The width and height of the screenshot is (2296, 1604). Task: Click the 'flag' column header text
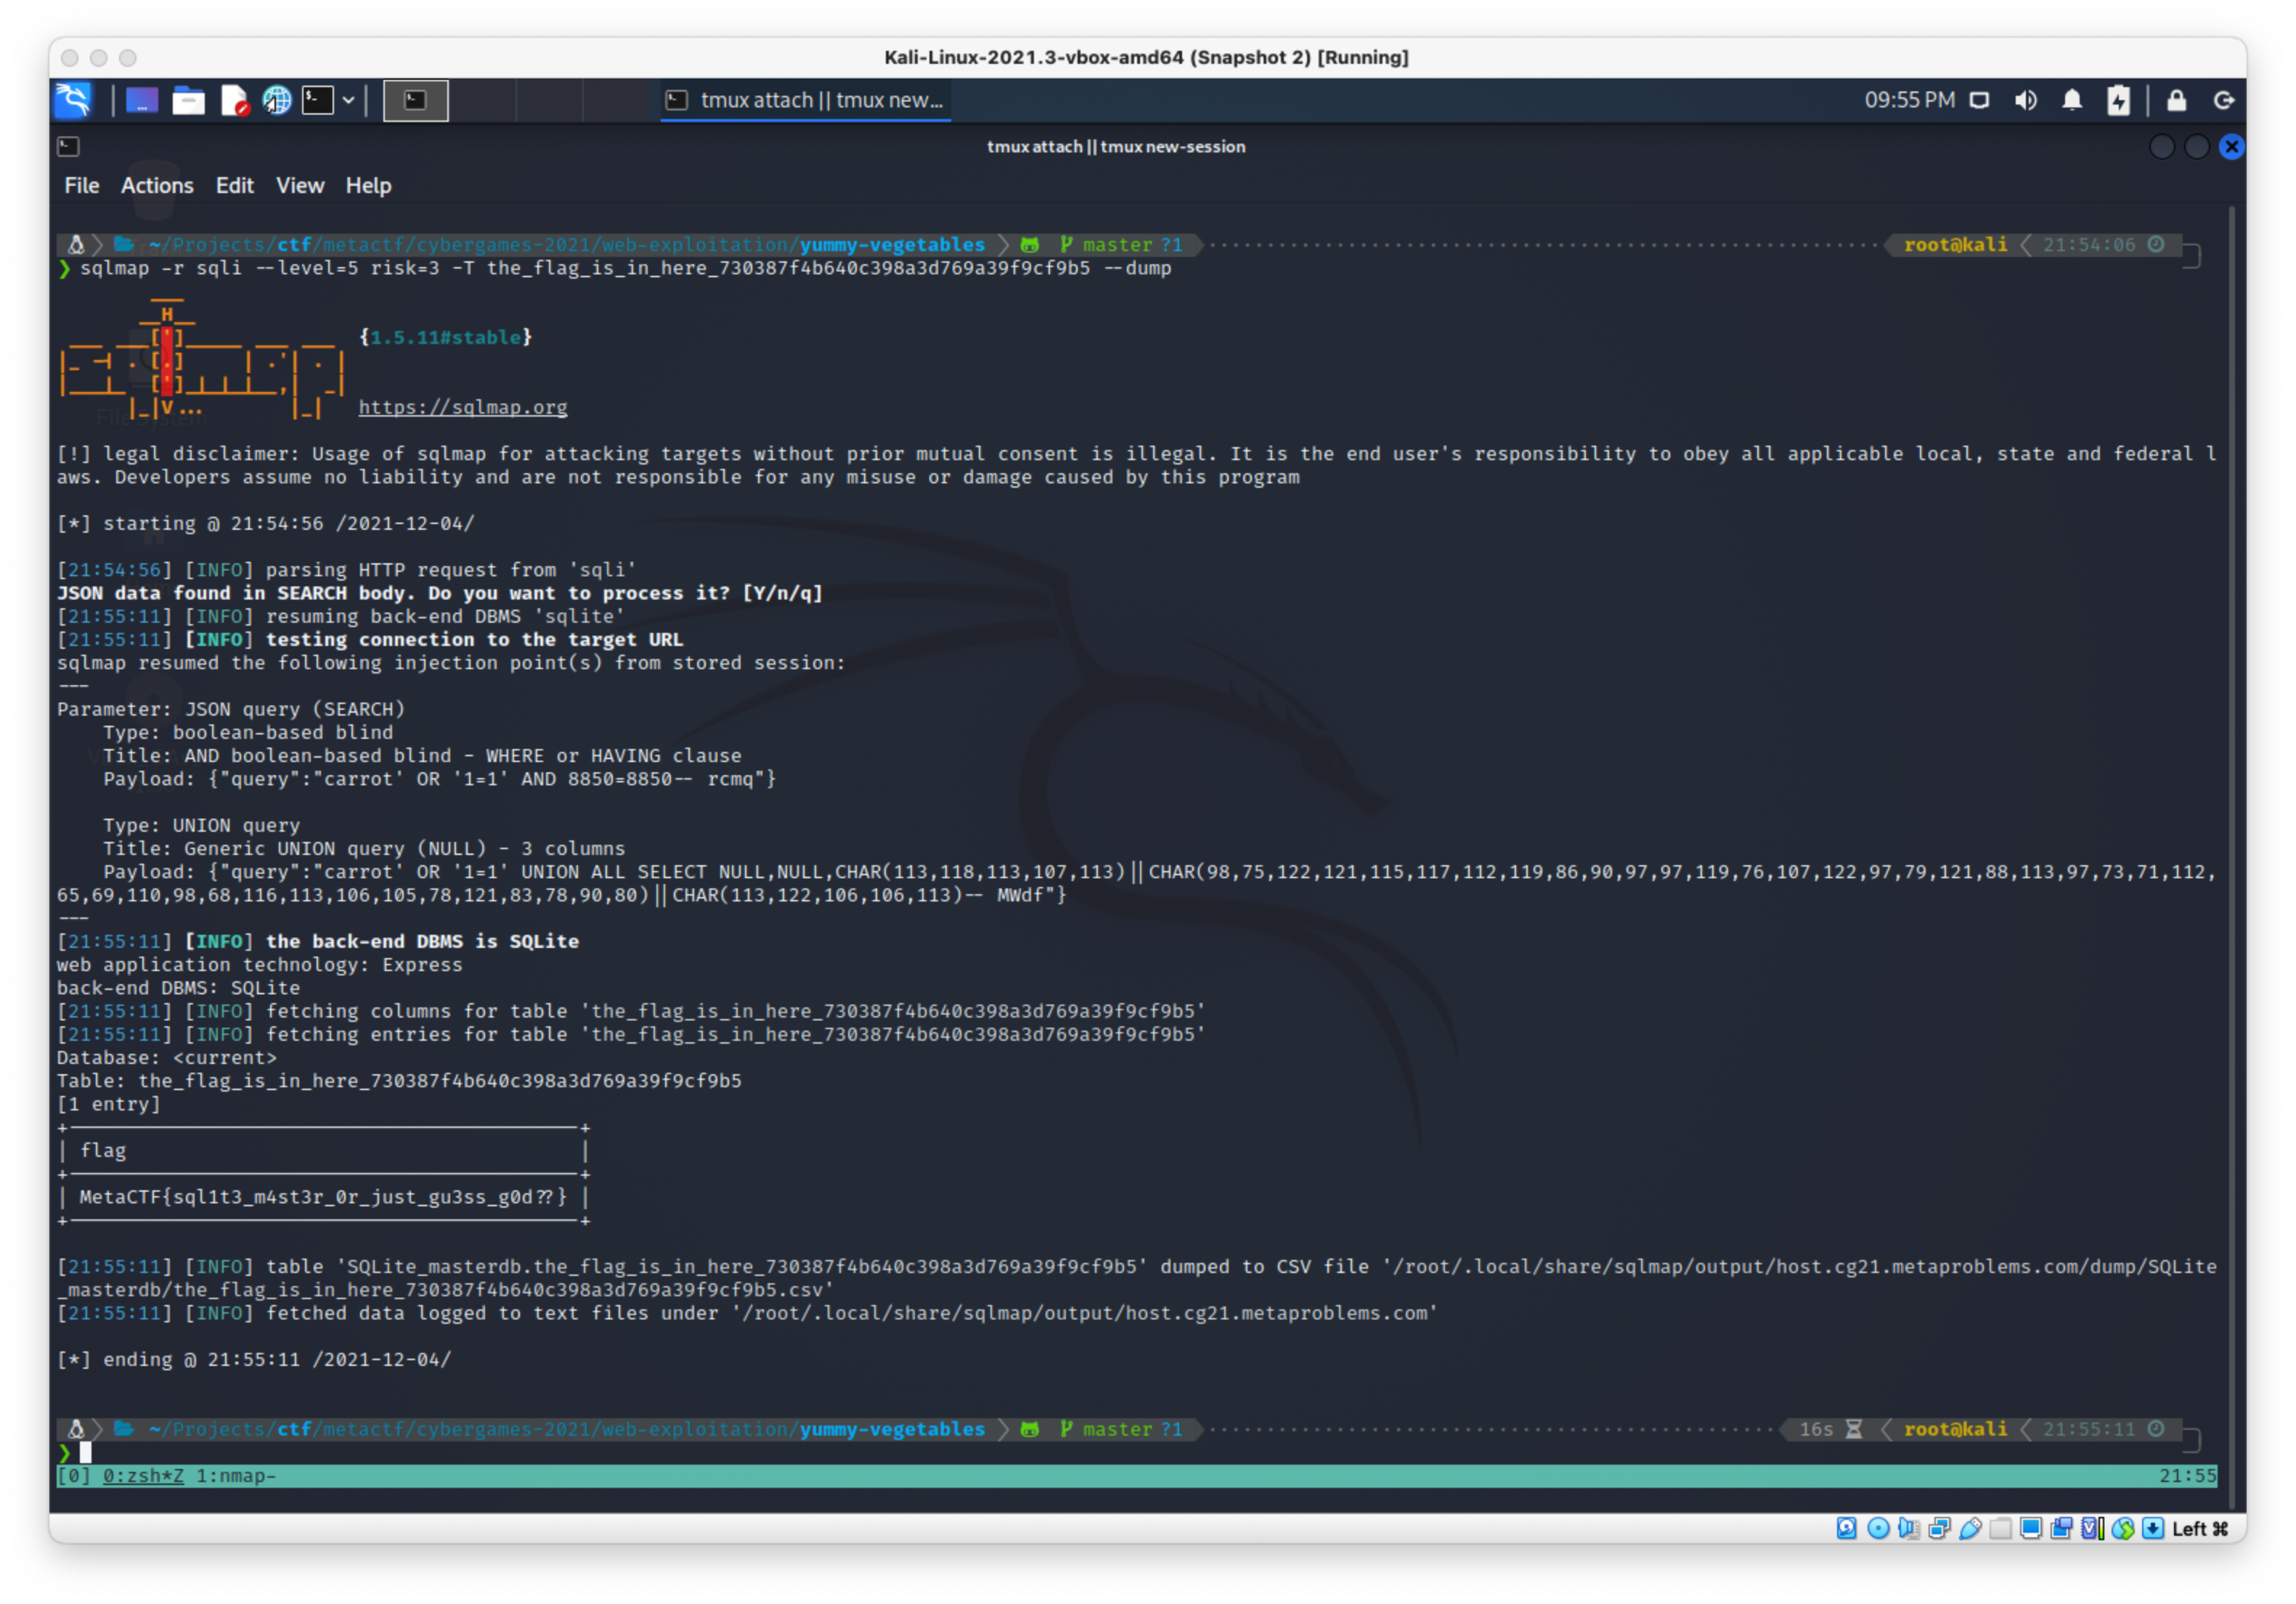103,1150
